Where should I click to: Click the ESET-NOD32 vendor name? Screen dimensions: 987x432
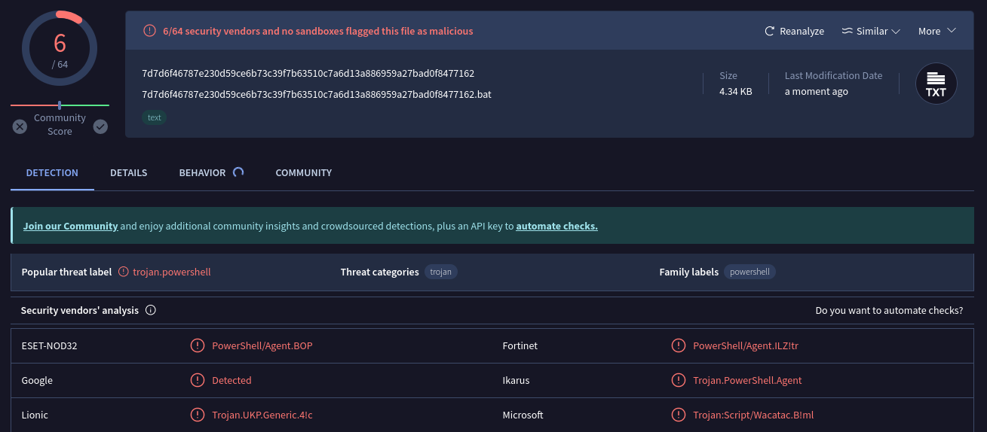click(50, 345)
